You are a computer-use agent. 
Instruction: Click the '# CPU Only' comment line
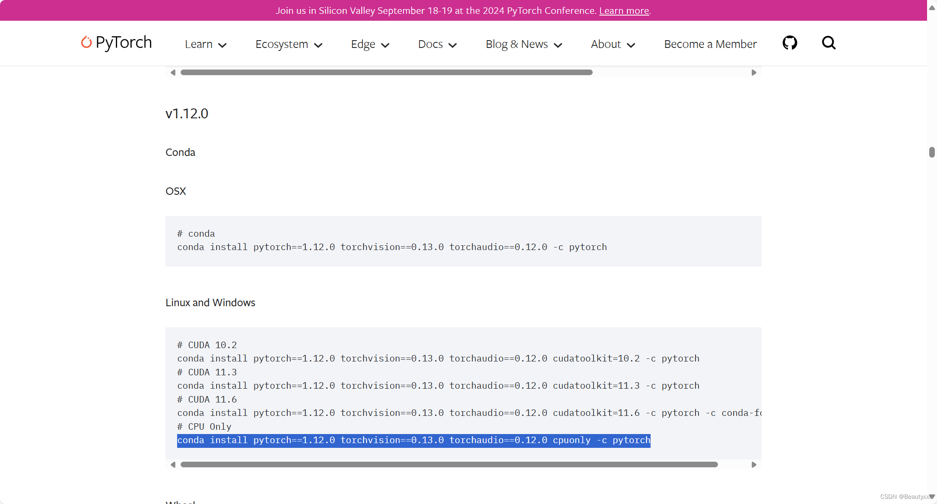pos(204,427)
